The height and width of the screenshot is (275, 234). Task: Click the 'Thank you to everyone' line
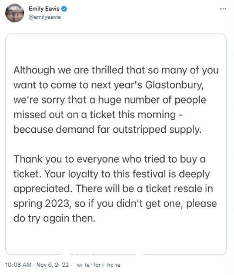click(x=110, y=159)
